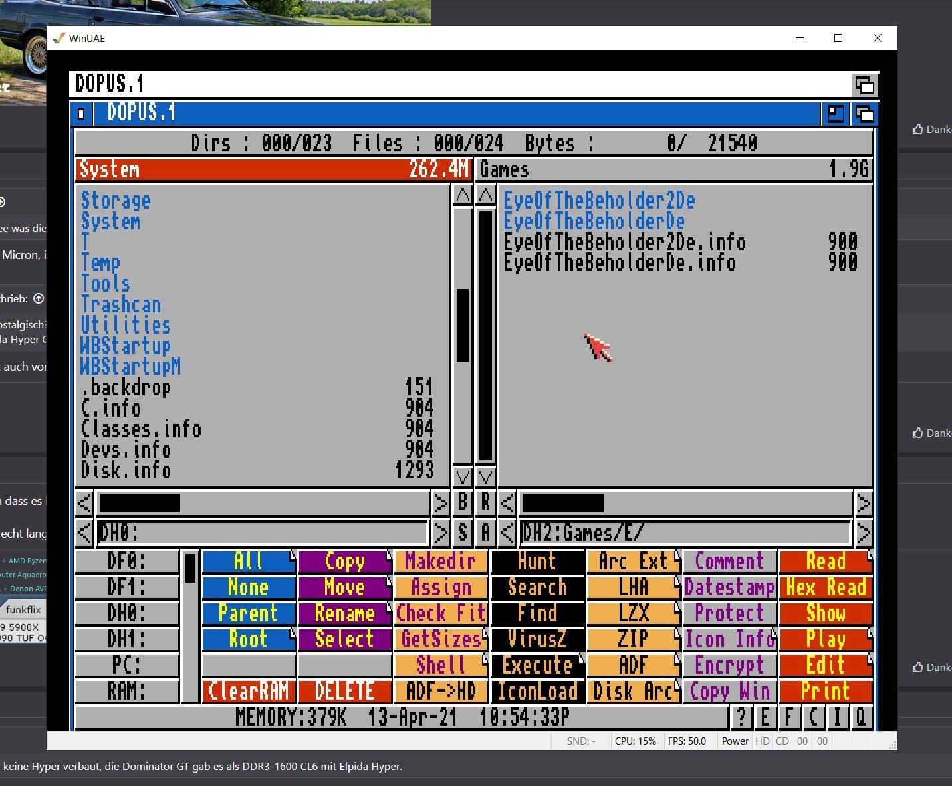
Task: Click left horizontal scroll-left arrow, left panel
Action: [x=84, y=503]
